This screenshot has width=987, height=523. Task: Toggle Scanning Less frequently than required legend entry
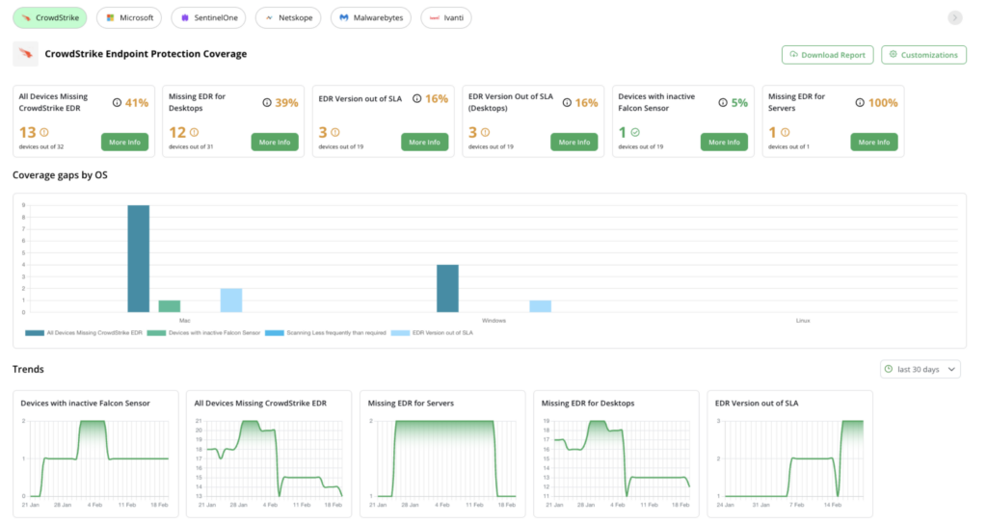326,333
